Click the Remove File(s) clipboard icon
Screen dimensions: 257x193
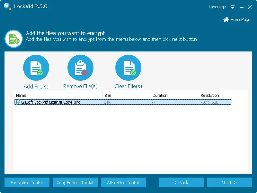click(x=80, y=68)
